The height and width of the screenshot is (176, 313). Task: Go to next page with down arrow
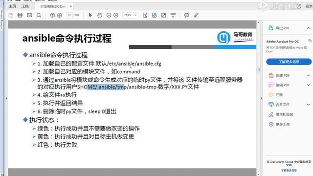[60, 15]
